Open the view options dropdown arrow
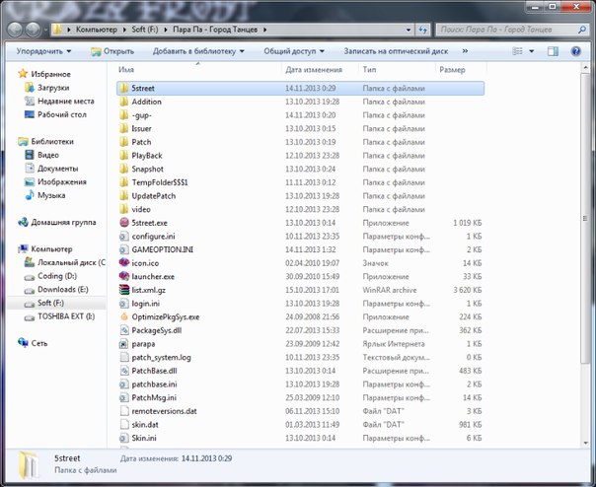 [532, 51]
